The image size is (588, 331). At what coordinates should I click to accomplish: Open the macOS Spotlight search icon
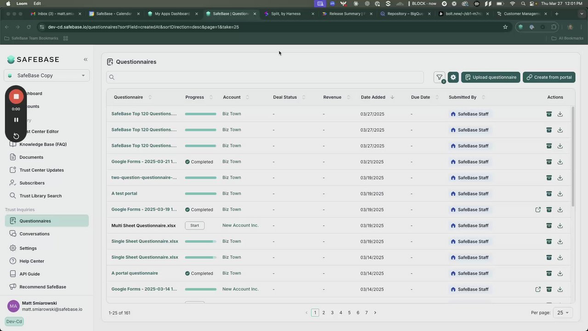(523, 4)
